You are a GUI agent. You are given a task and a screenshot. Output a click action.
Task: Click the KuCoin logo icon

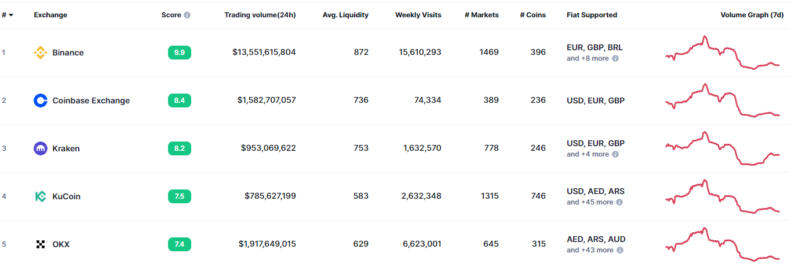[x=40, y=196]
